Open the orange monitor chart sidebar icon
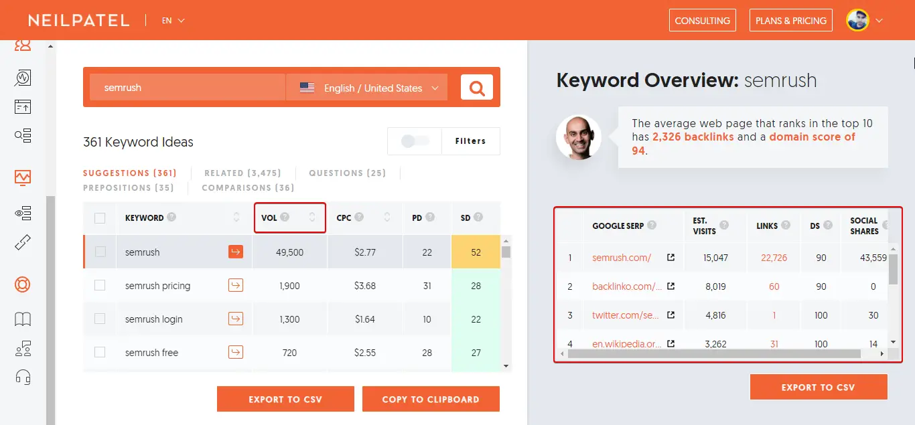Screen dimensions: 915x425 23,177
